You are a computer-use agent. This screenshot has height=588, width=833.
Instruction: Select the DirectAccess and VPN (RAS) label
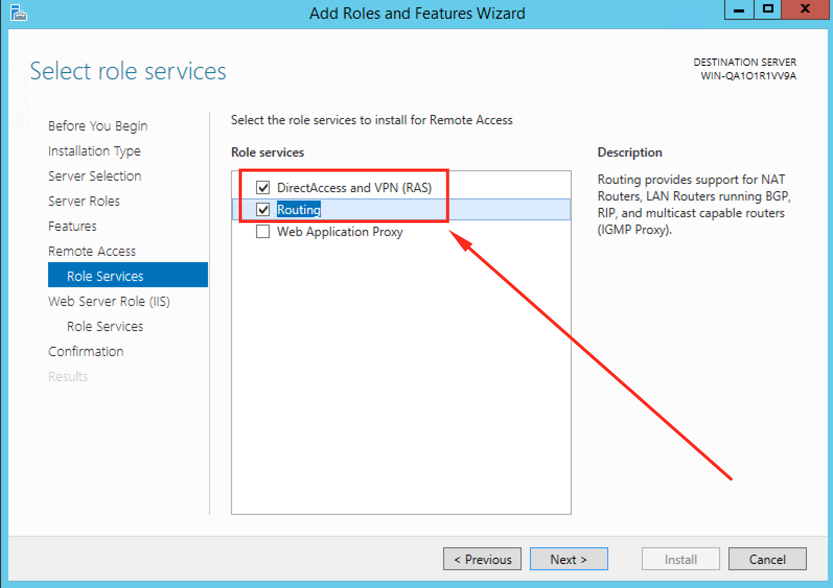tap(354, 187)
